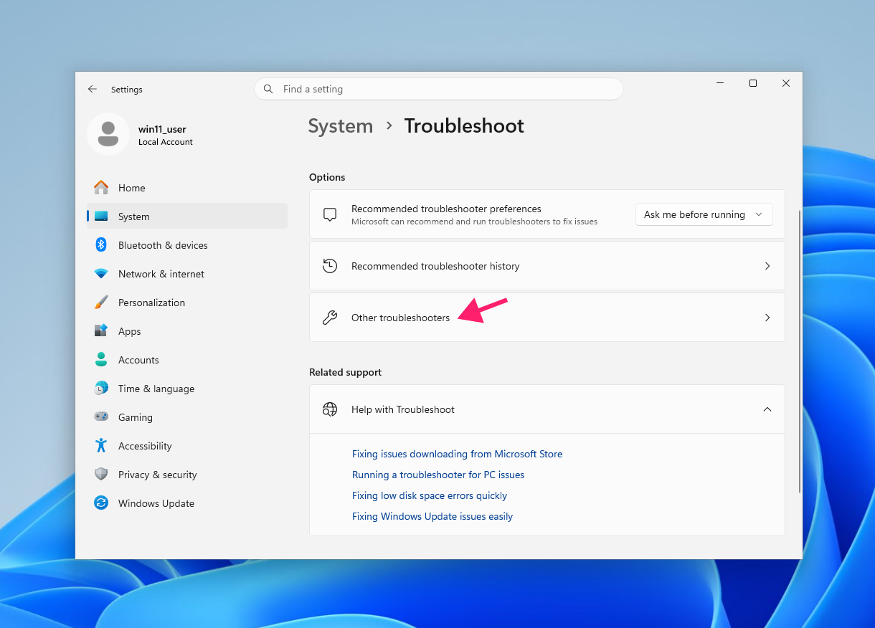This screenshot has height=628, width=875.
Task: Select Time & language category
Action: 187,389
